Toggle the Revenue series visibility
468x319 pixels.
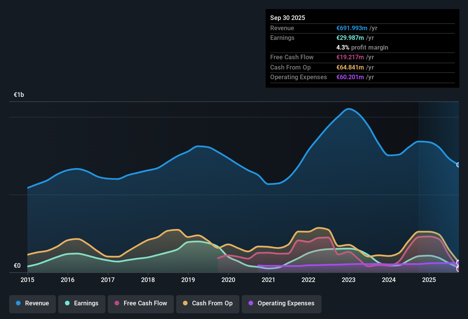tap(32, 303)
